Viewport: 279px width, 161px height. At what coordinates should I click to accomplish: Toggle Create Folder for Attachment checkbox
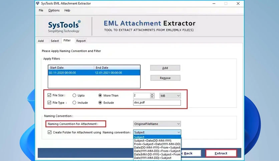[49, 132]
